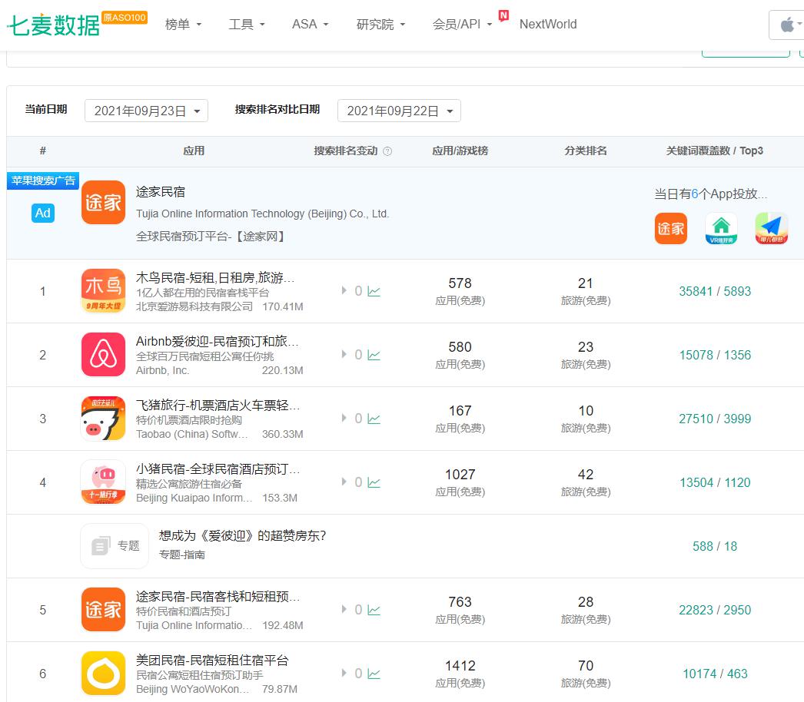Click the 七麦数据 logo
The image size is (804, 702).
tap(53, 25)
